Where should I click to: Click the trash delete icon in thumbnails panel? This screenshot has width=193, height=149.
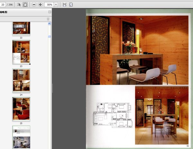(48, 19)
